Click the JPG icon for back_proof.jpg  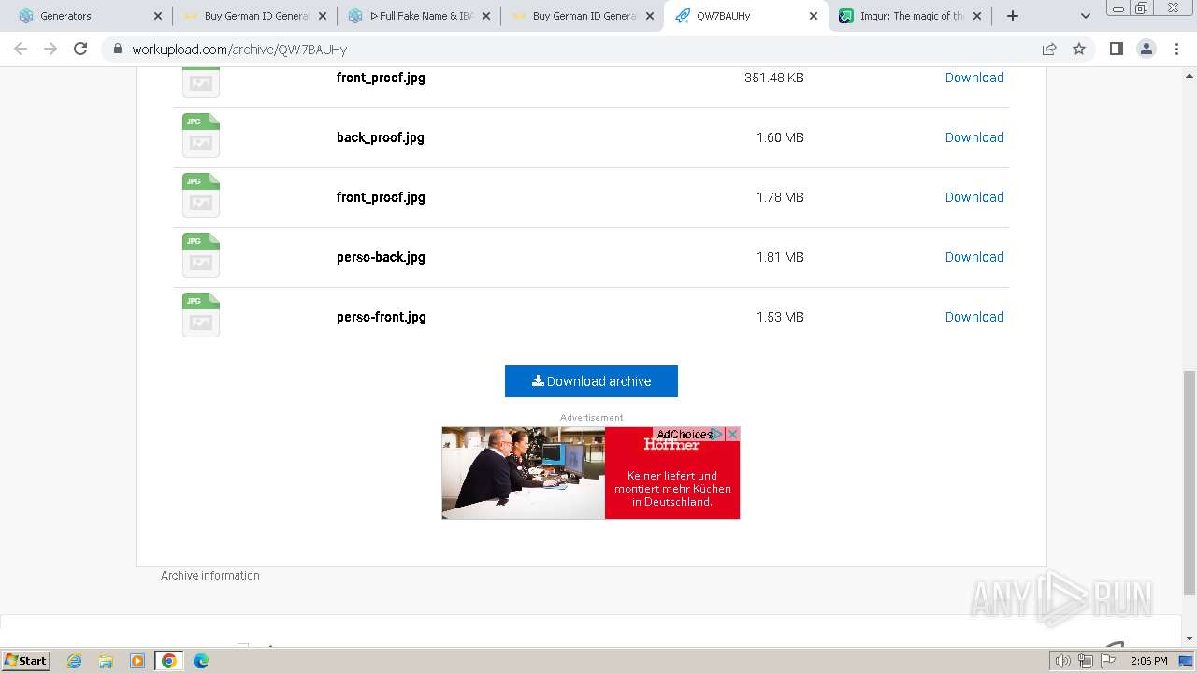coord(201,136)
